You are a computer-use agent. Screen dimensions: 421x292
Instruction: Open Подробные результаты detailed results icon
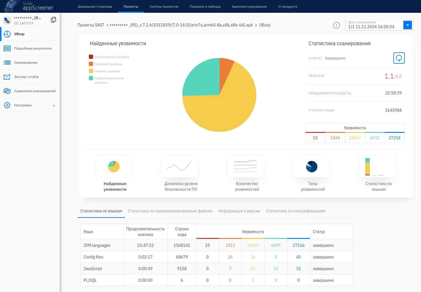tap(7, 48)
